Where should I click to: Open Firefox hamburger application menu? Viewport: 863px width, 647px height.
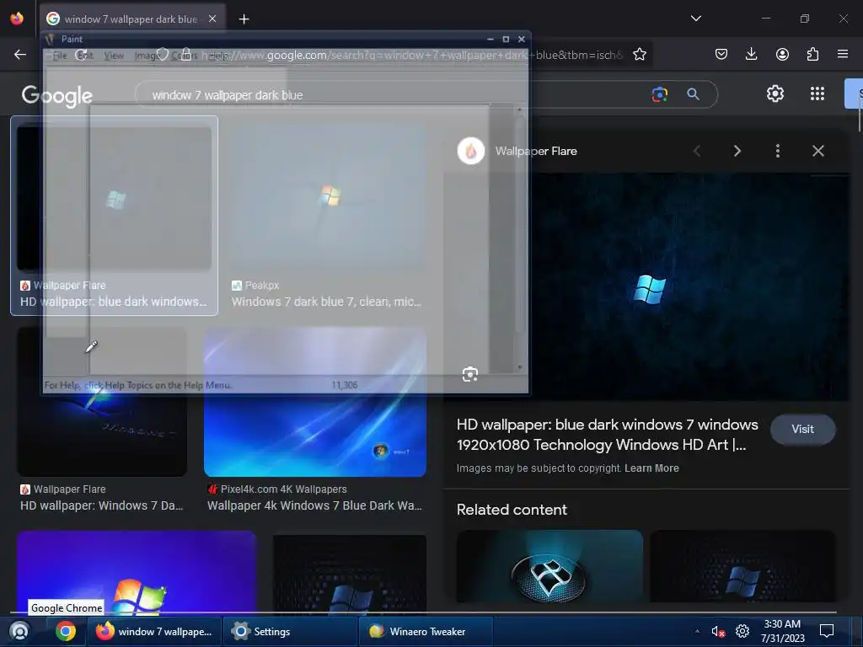843,54
